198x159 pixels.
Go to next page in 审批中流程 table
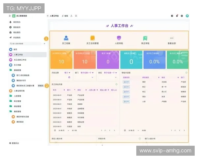pos(184,130)
